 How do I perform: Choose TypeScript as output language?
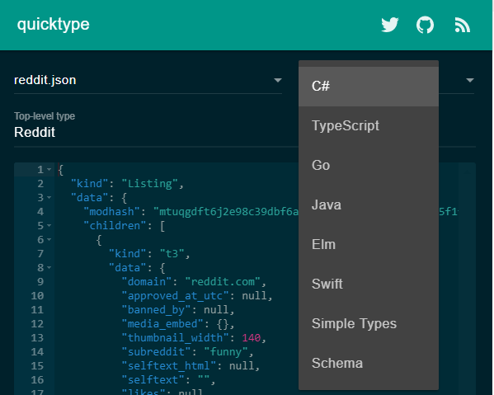pos(369,126)
